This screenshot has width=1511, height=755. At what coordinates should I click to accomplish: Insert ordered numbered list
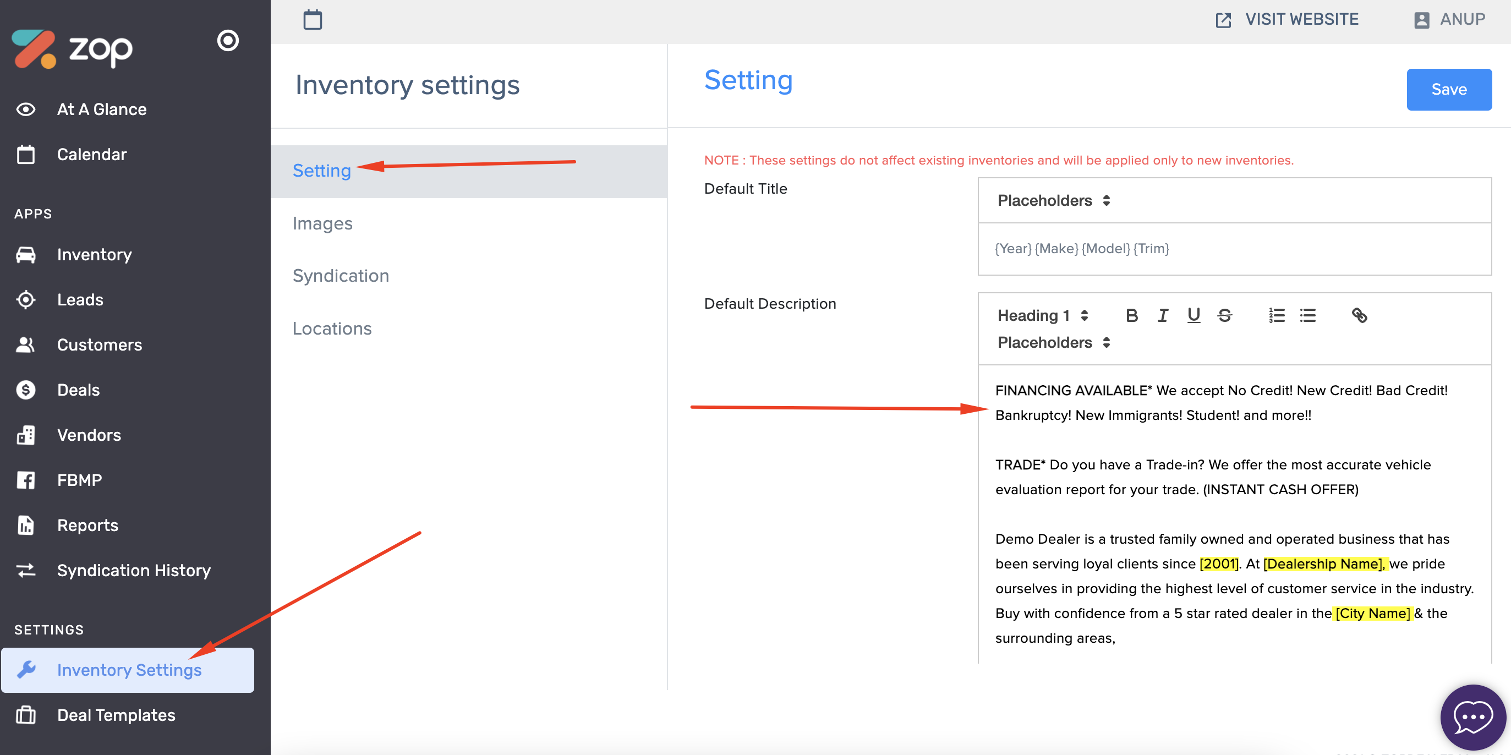[1277, 316]
